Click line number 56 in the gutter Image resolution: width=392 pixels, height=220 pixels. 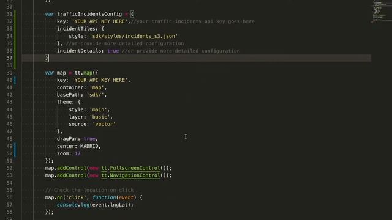(x=10, y=197)
